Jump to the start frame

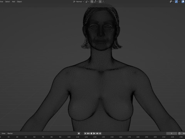tap(85, 134)
